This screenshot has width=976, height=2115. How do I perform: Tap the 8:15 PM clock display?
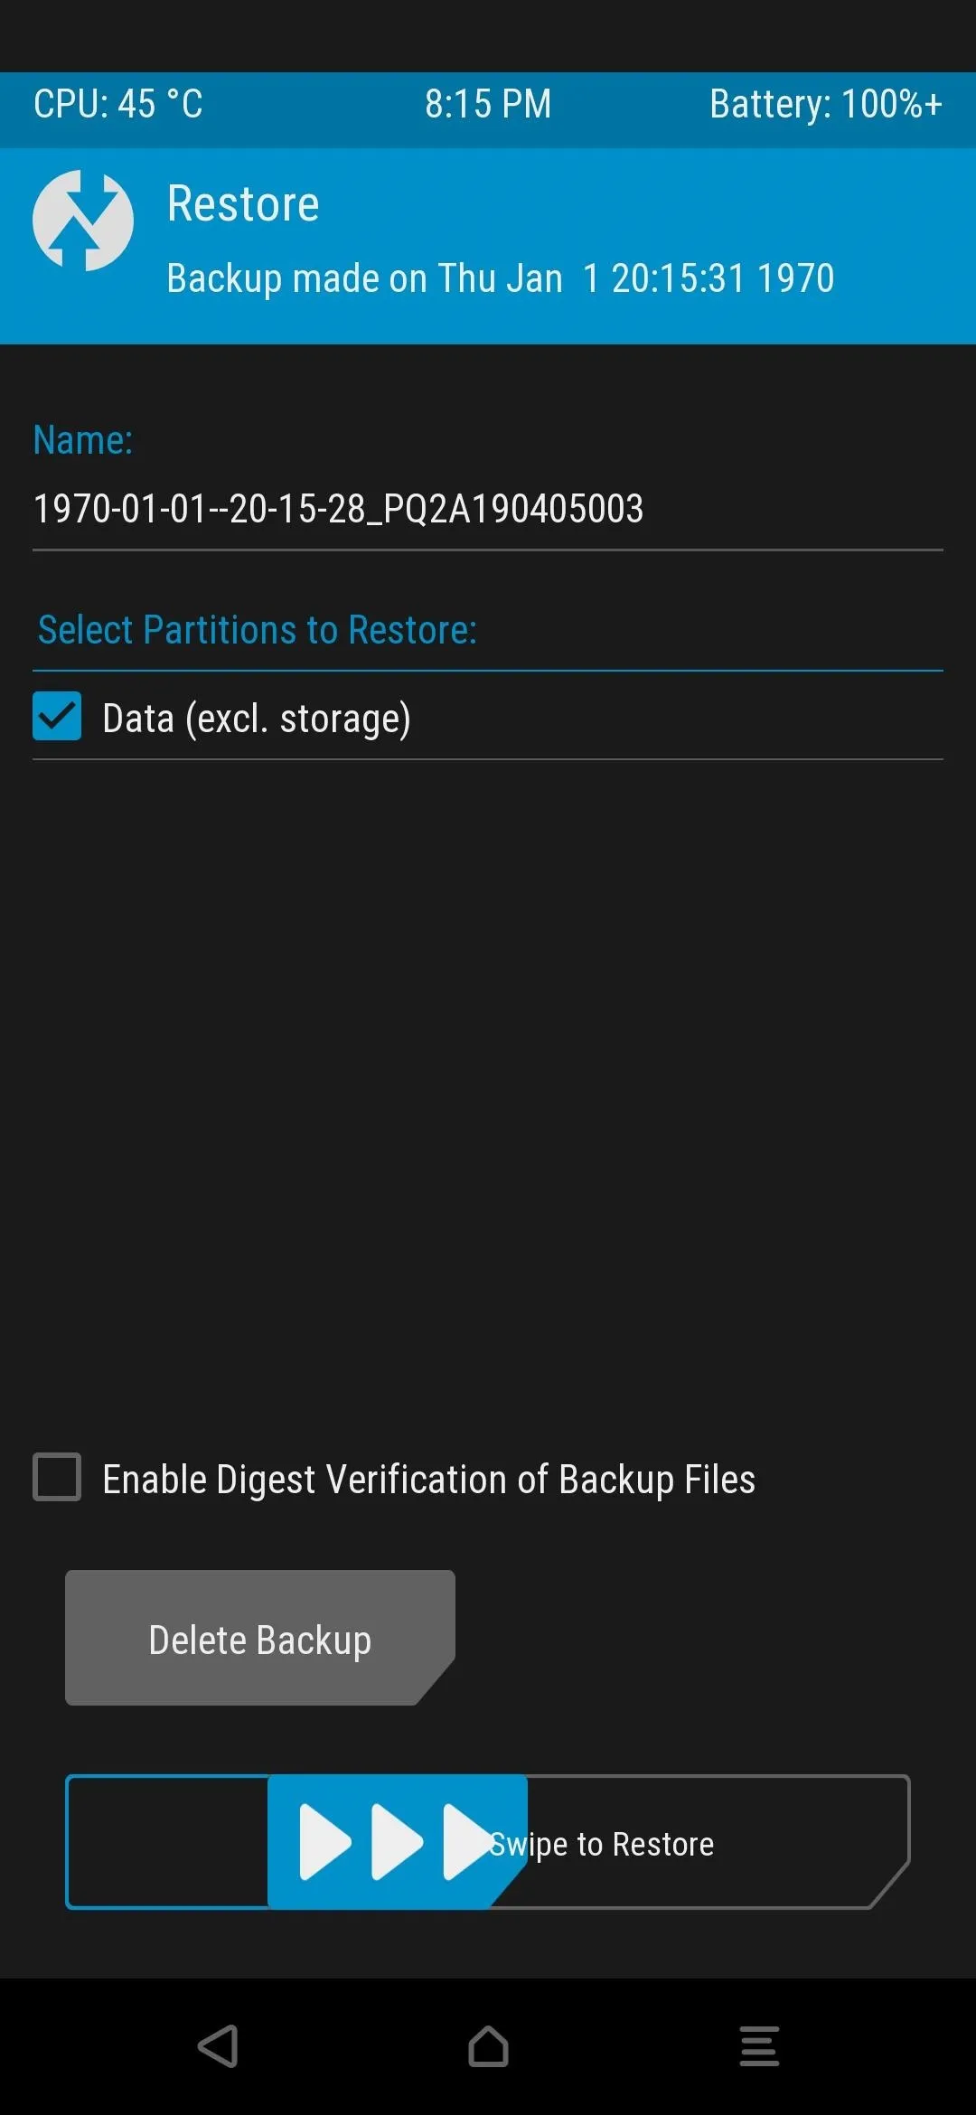pos(488,104)
